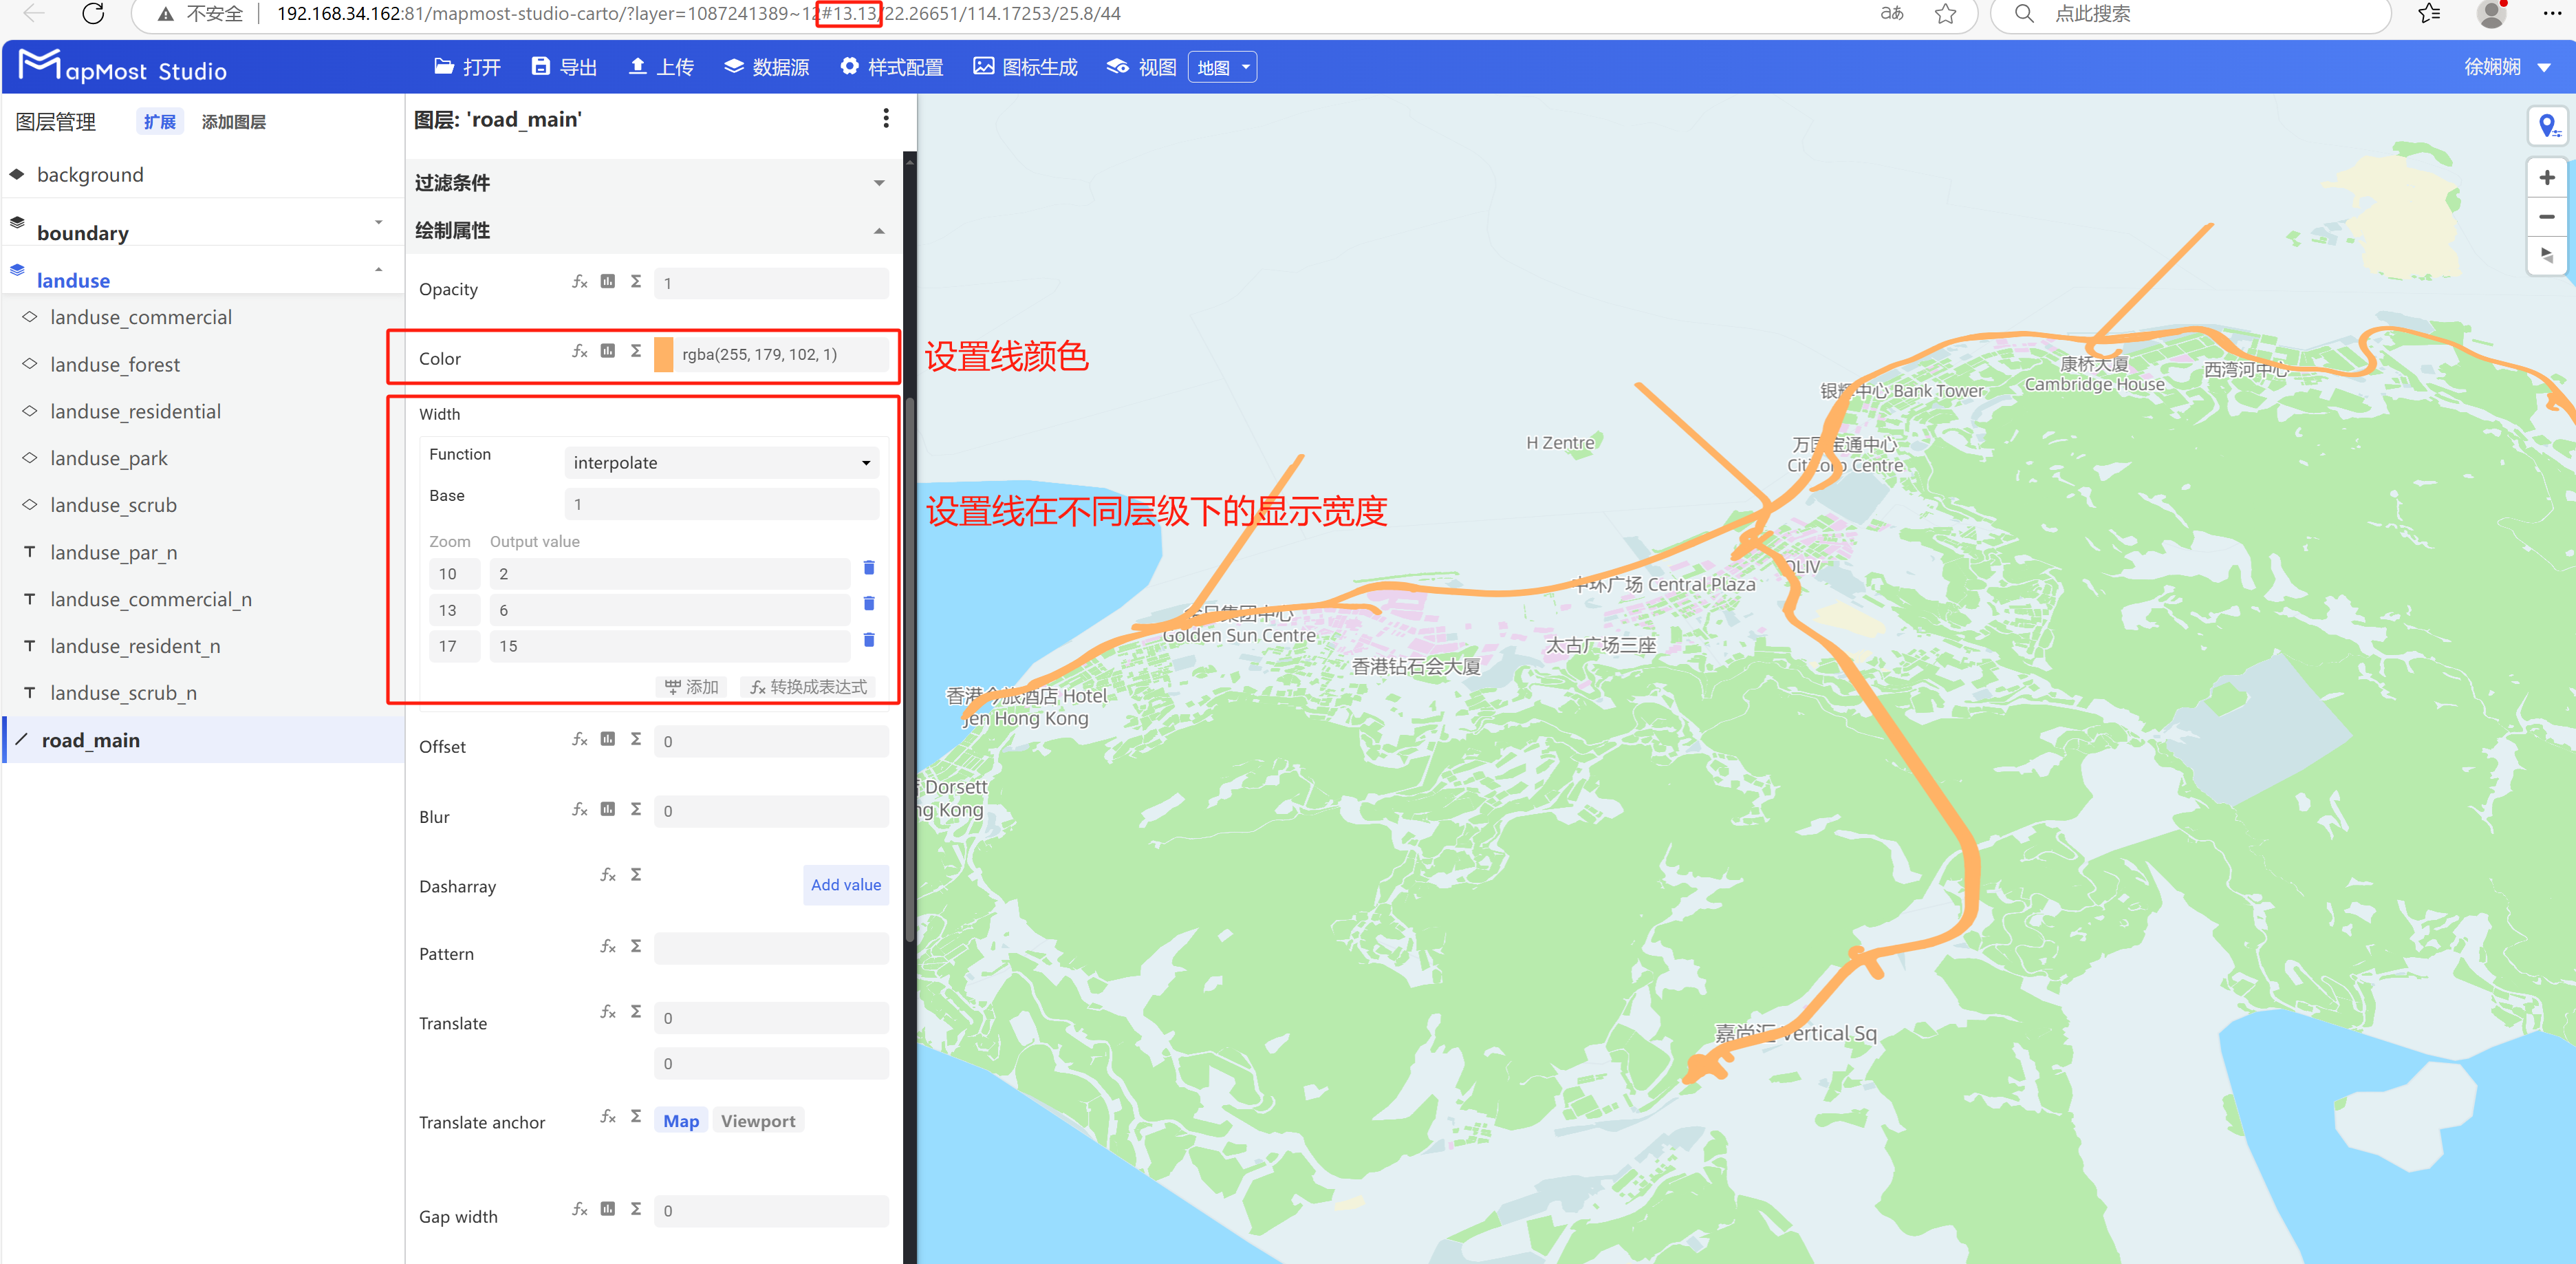The width and height of the screenshot is (2576, 1264).
Task: Open the interpolate Function dropdown
Action: pos(721,463)
